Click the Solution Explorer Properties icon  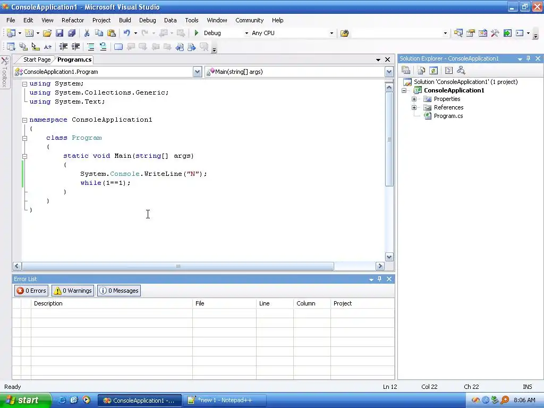(406, 71)
